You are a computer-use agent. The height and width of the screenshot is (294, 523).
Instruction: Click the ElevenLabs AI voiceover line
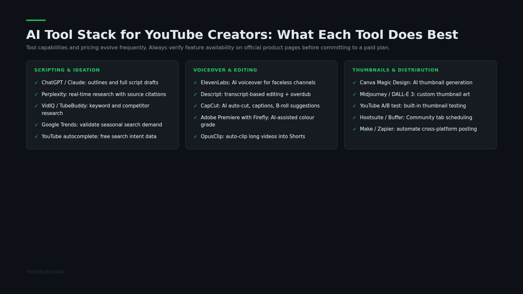(258, 83)
